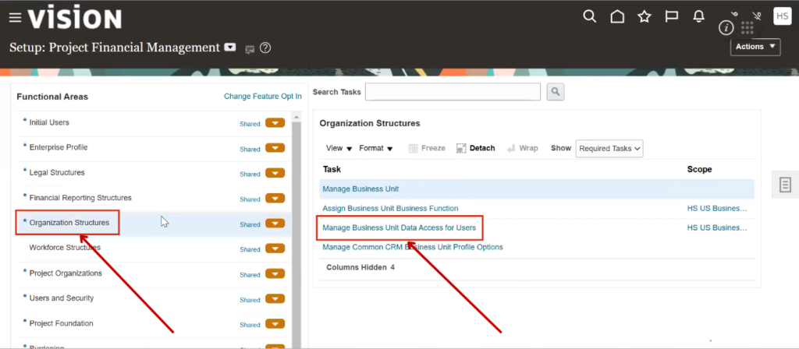Open the hamburger navigation menu

tap(14, 18)
